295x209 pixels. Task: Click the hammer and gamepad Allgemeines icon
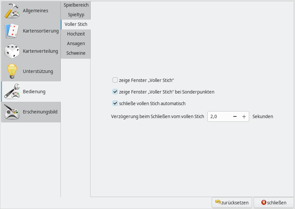pos(12,11)
